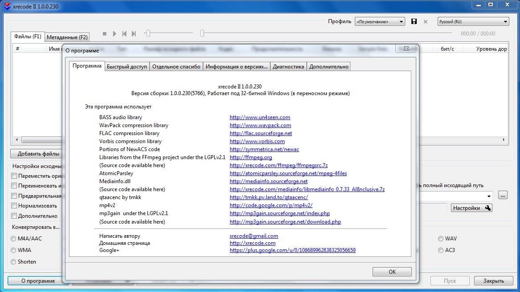Click the Закрыть button
The image size is (520, 292).
493,281
